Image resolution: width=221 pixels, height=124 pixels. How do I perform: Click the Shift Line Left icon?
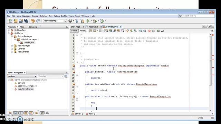141,31
